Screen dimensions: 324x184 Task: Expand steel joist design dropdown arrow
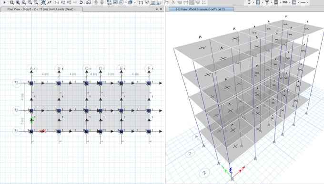[x=290, y=2]
